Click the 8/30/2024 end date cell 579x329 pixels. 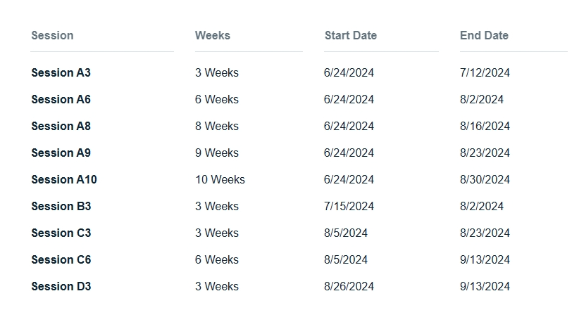coord(485,179)
